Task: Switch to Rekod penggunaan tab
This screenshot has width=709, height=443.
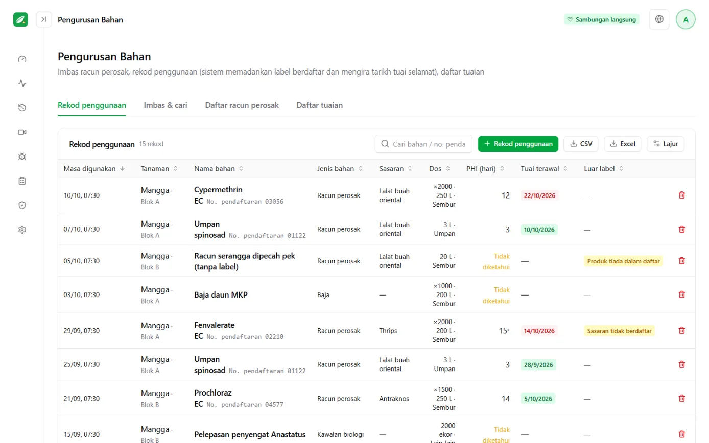Action: point(92,105)
